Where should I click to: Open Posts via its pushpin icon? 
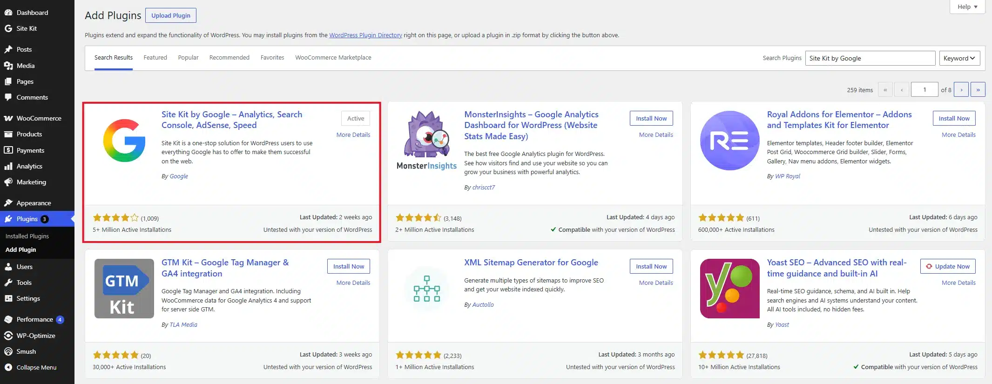tap(8, 49)
